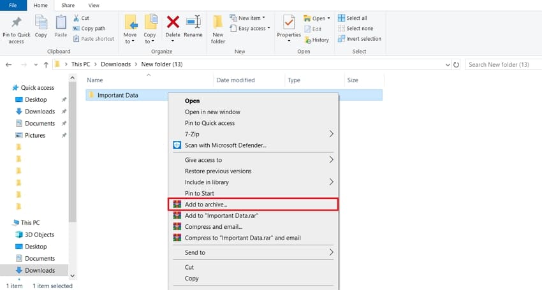Open the Recent locations dropdown arrow
Screen dimensions: 542x290
36,64
